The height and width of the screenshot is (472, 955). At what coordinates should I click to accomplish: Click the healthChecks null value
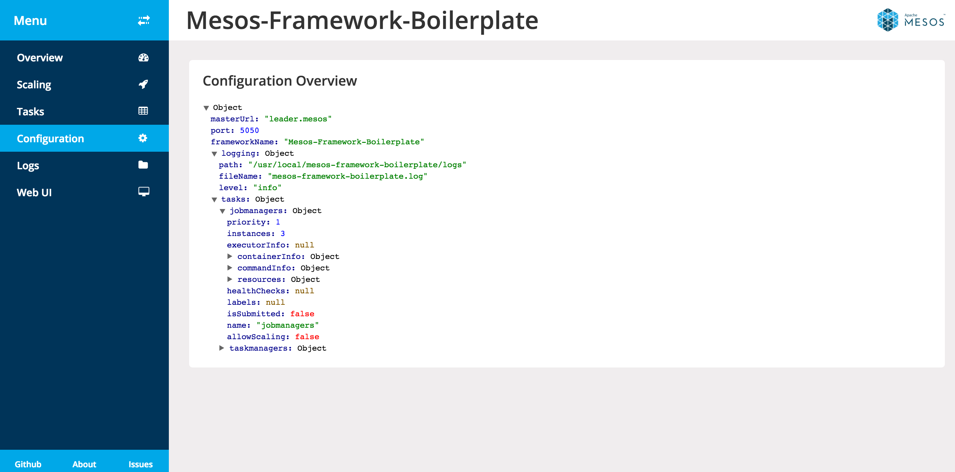304,291
